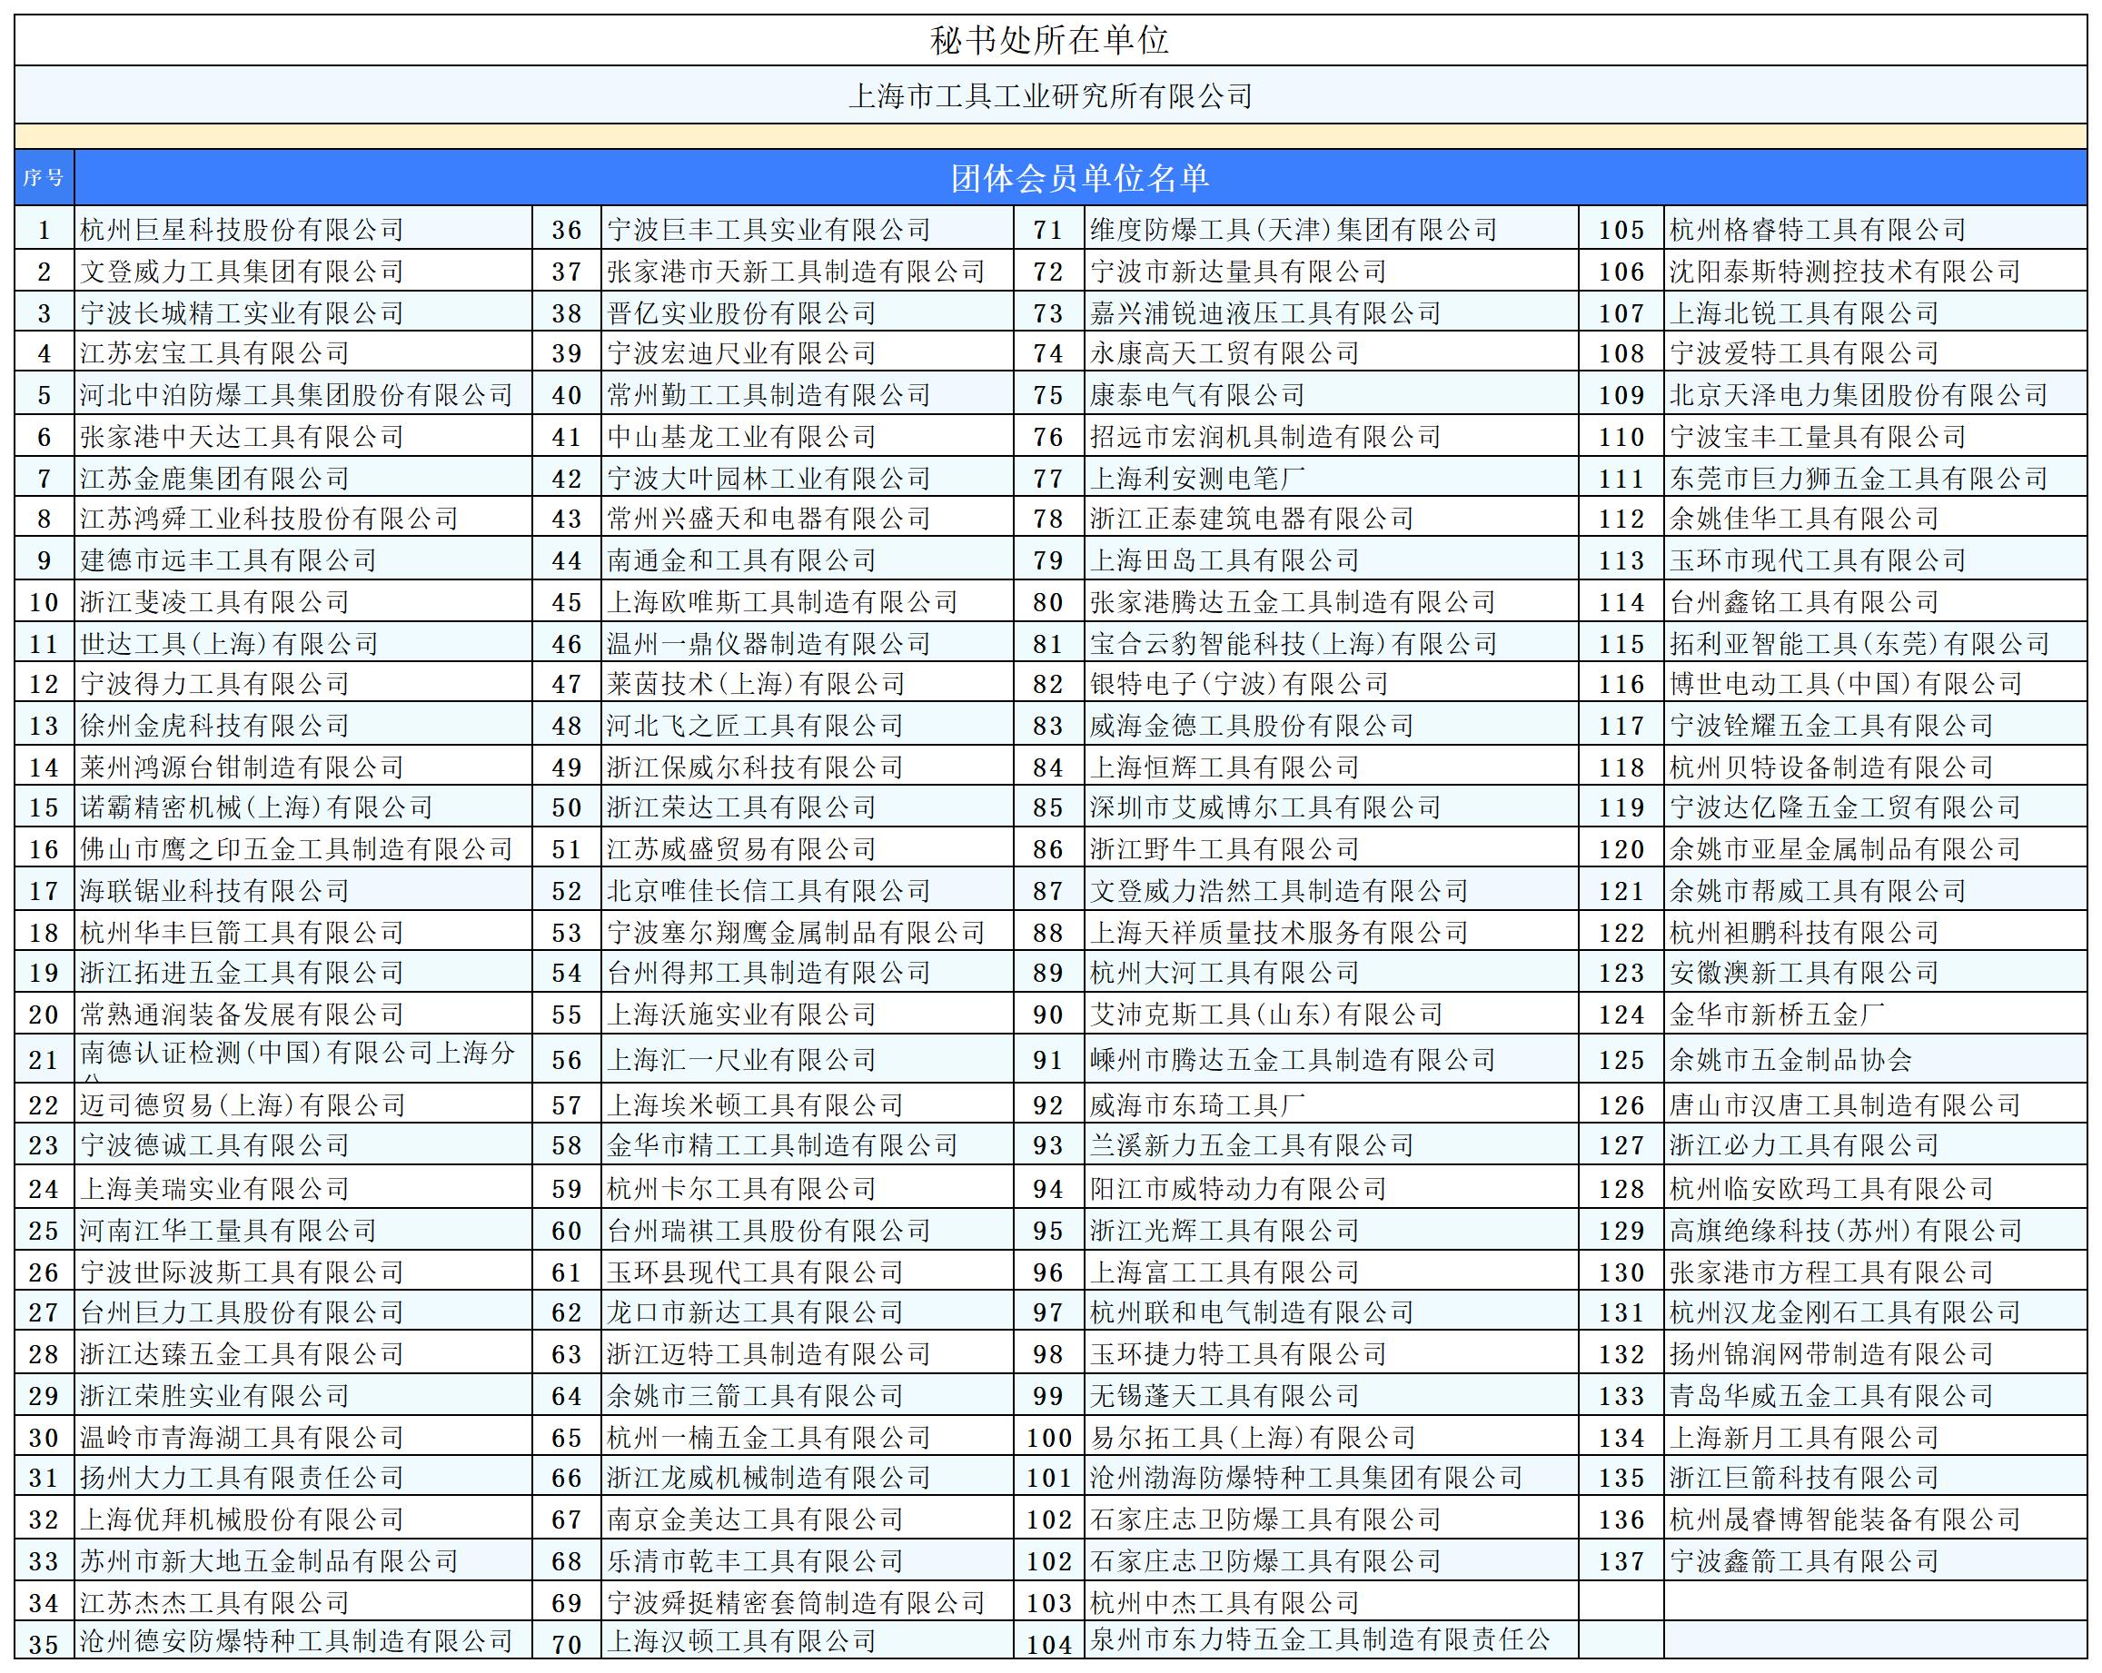Click 金华市精工工具制造有限公司
Screen dimensions: 2102x1673
(783, 1144)
